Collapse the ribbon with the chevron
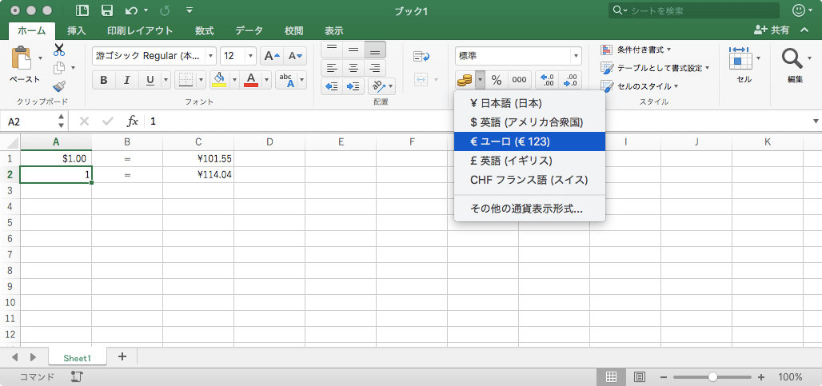Viewport: 822px width, 386px height. coord(804,30)
